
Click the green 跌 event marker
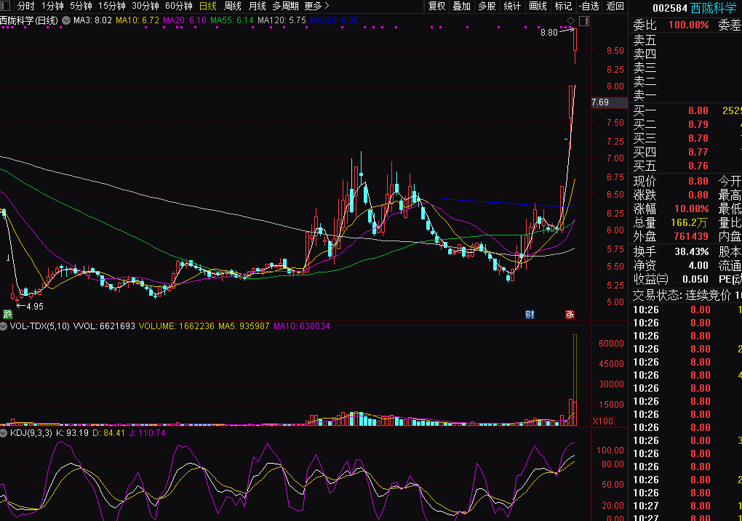tap(8, 314)
